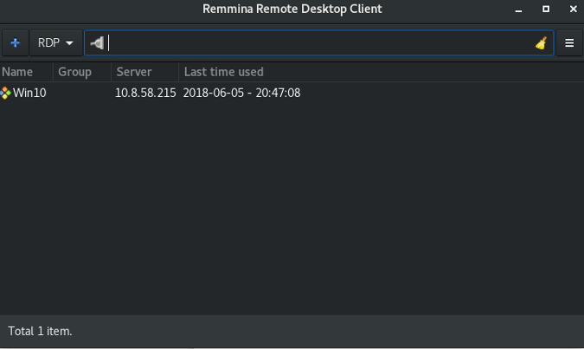Image resolution: width=584 pixels, height=349 pixels.
Task: Close the Remmina Remote Desktop Client window
Action: [573, 10]
